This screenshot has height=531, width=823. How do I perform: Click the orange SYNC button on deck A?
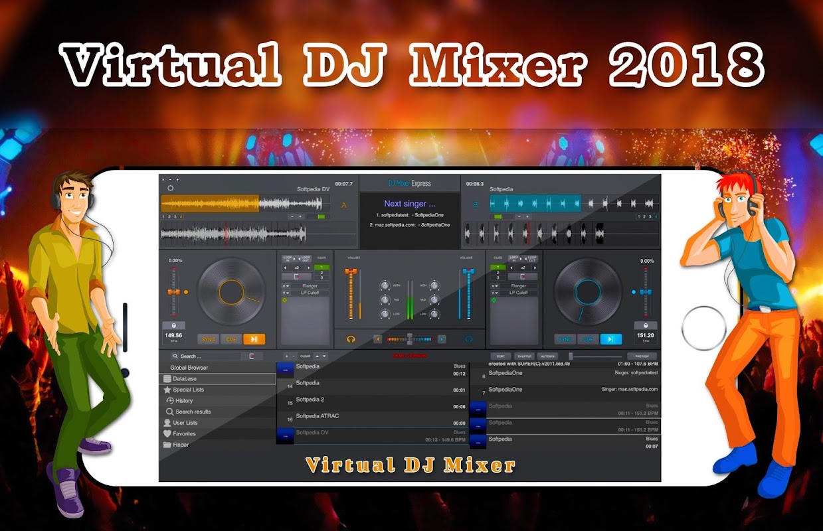209,339
